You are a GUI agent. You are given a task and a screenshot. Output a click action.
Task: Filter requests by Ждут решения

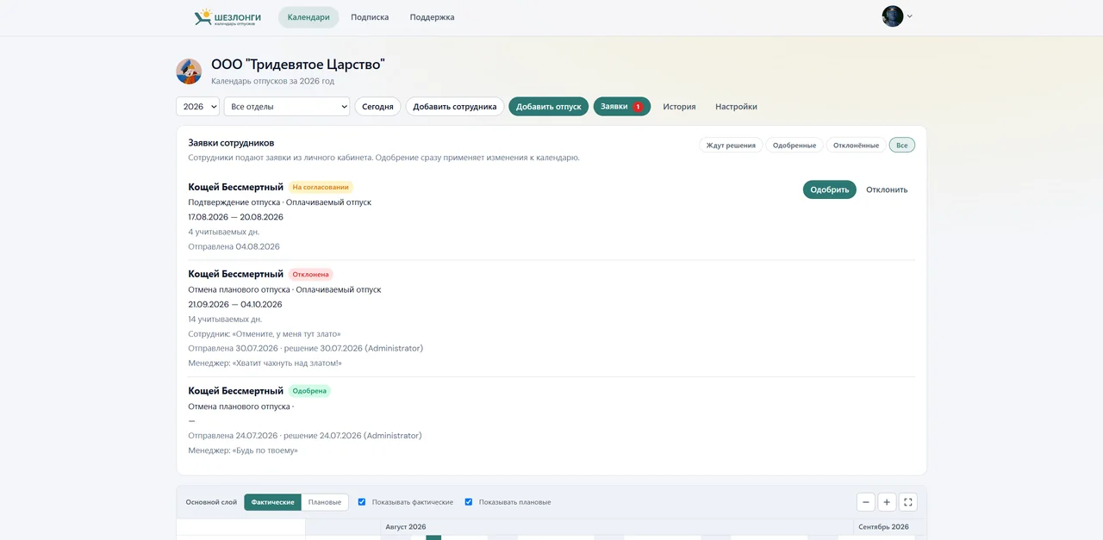pyautogui.click(x=731, y=146)
